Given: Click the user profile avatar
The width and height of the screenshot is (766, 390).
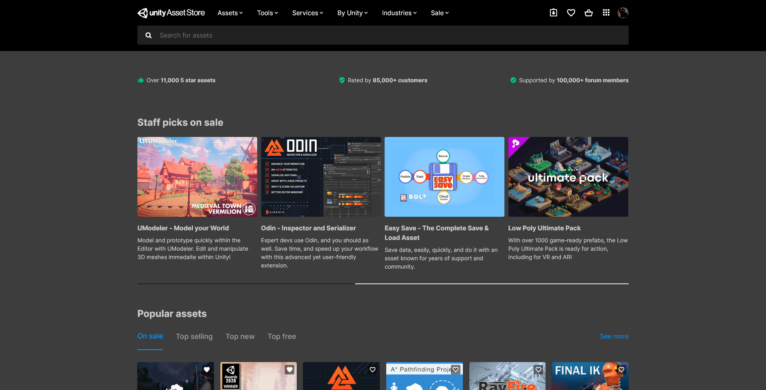Looking at the screenshot, I should tap(623, 13).
